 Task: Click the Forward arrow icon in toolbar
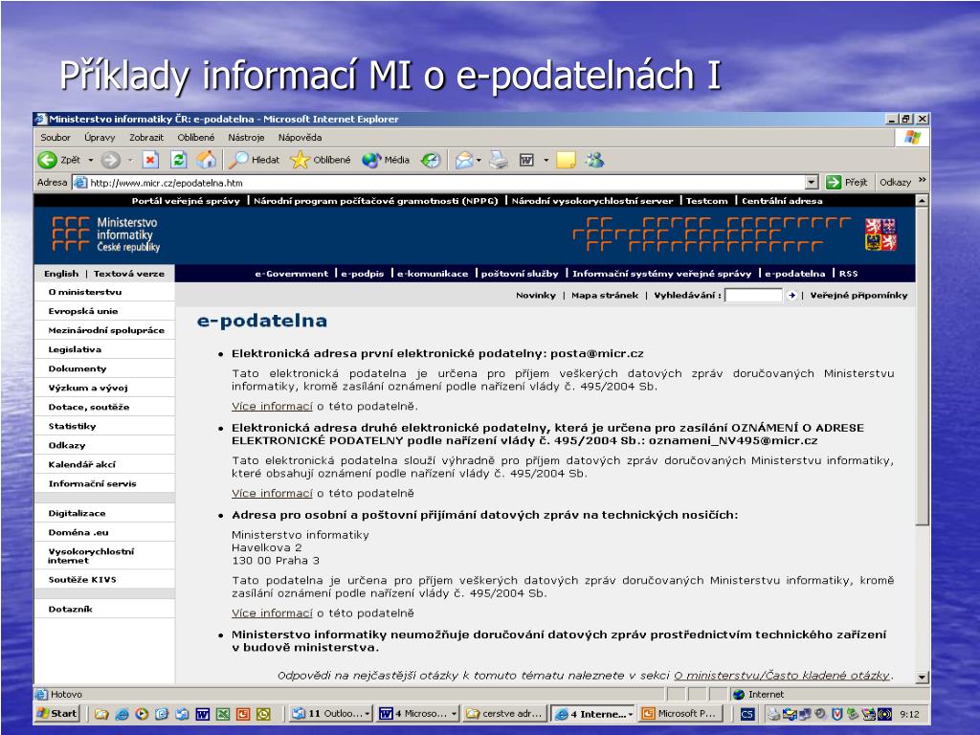tap(110, 160)
